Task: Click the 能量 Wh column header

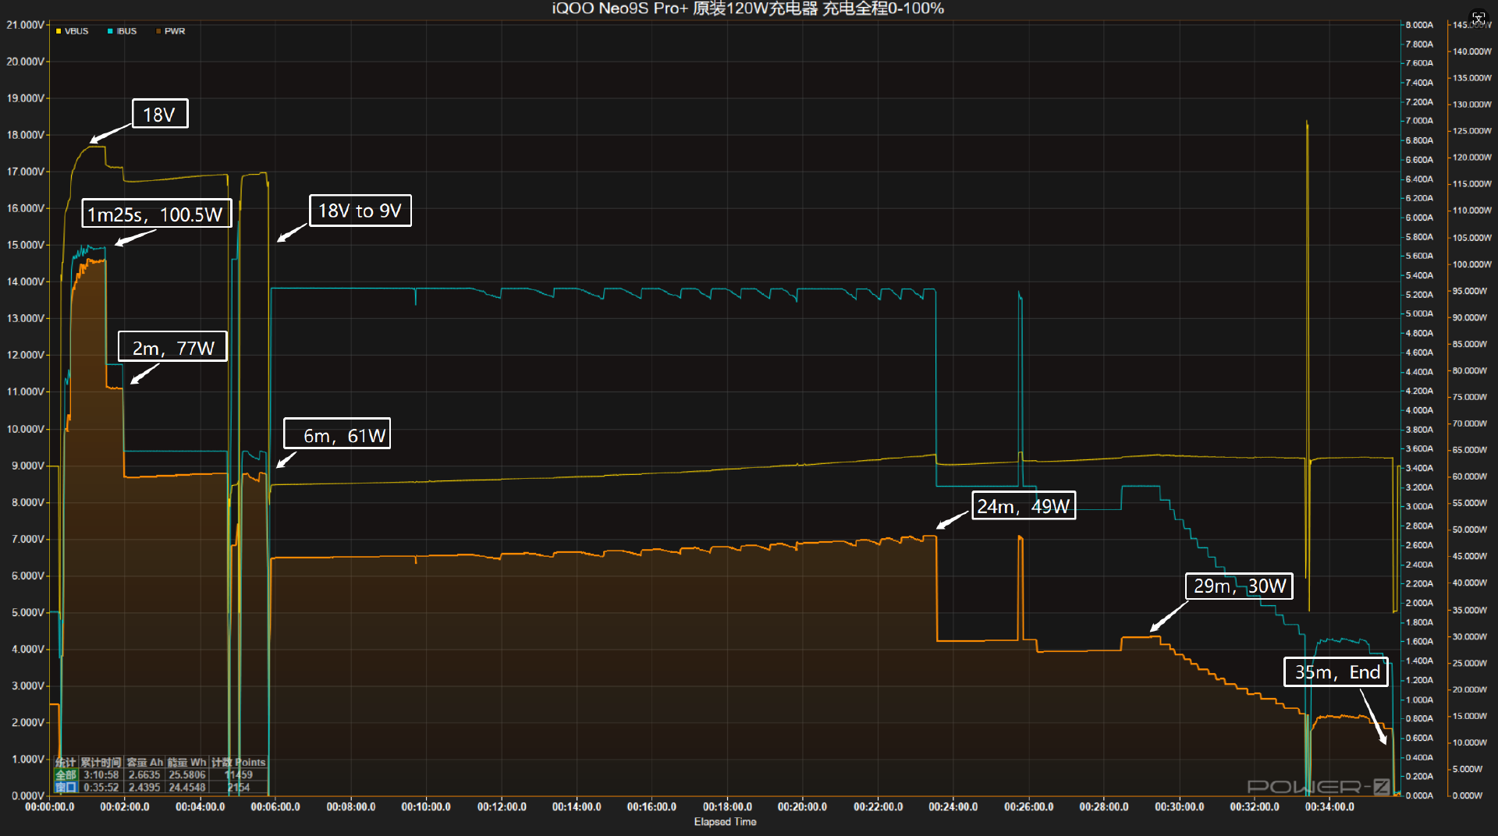Action: click(187, 762)
